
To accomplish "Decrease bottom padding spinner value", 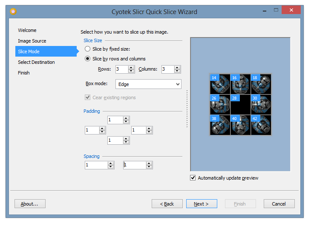I will point(126,142).
